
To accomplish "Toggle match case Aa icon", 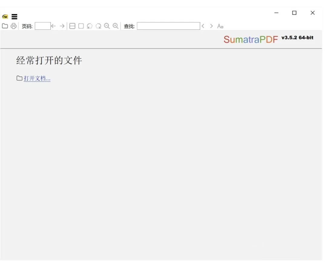I will 220,26.
